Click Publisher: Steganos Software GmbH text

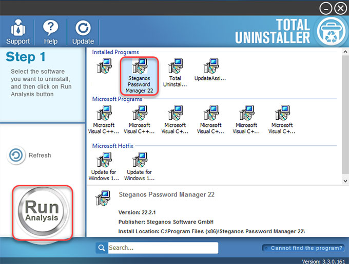(166, 222)
